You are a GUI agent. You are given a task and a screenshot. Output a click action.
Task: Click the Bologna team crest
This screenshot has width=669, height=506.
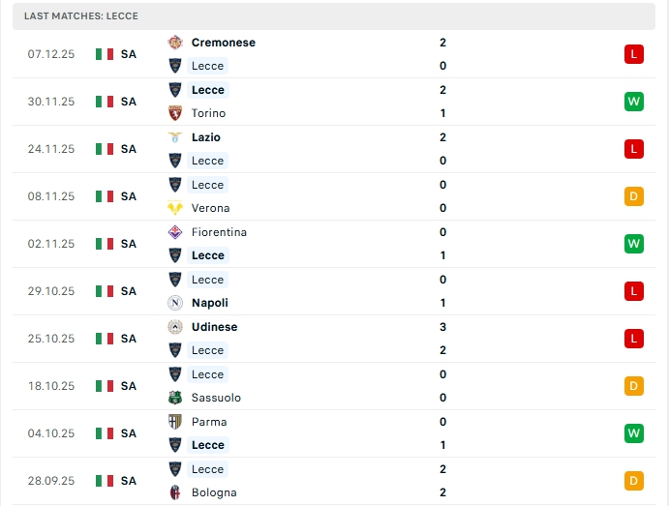175,492
